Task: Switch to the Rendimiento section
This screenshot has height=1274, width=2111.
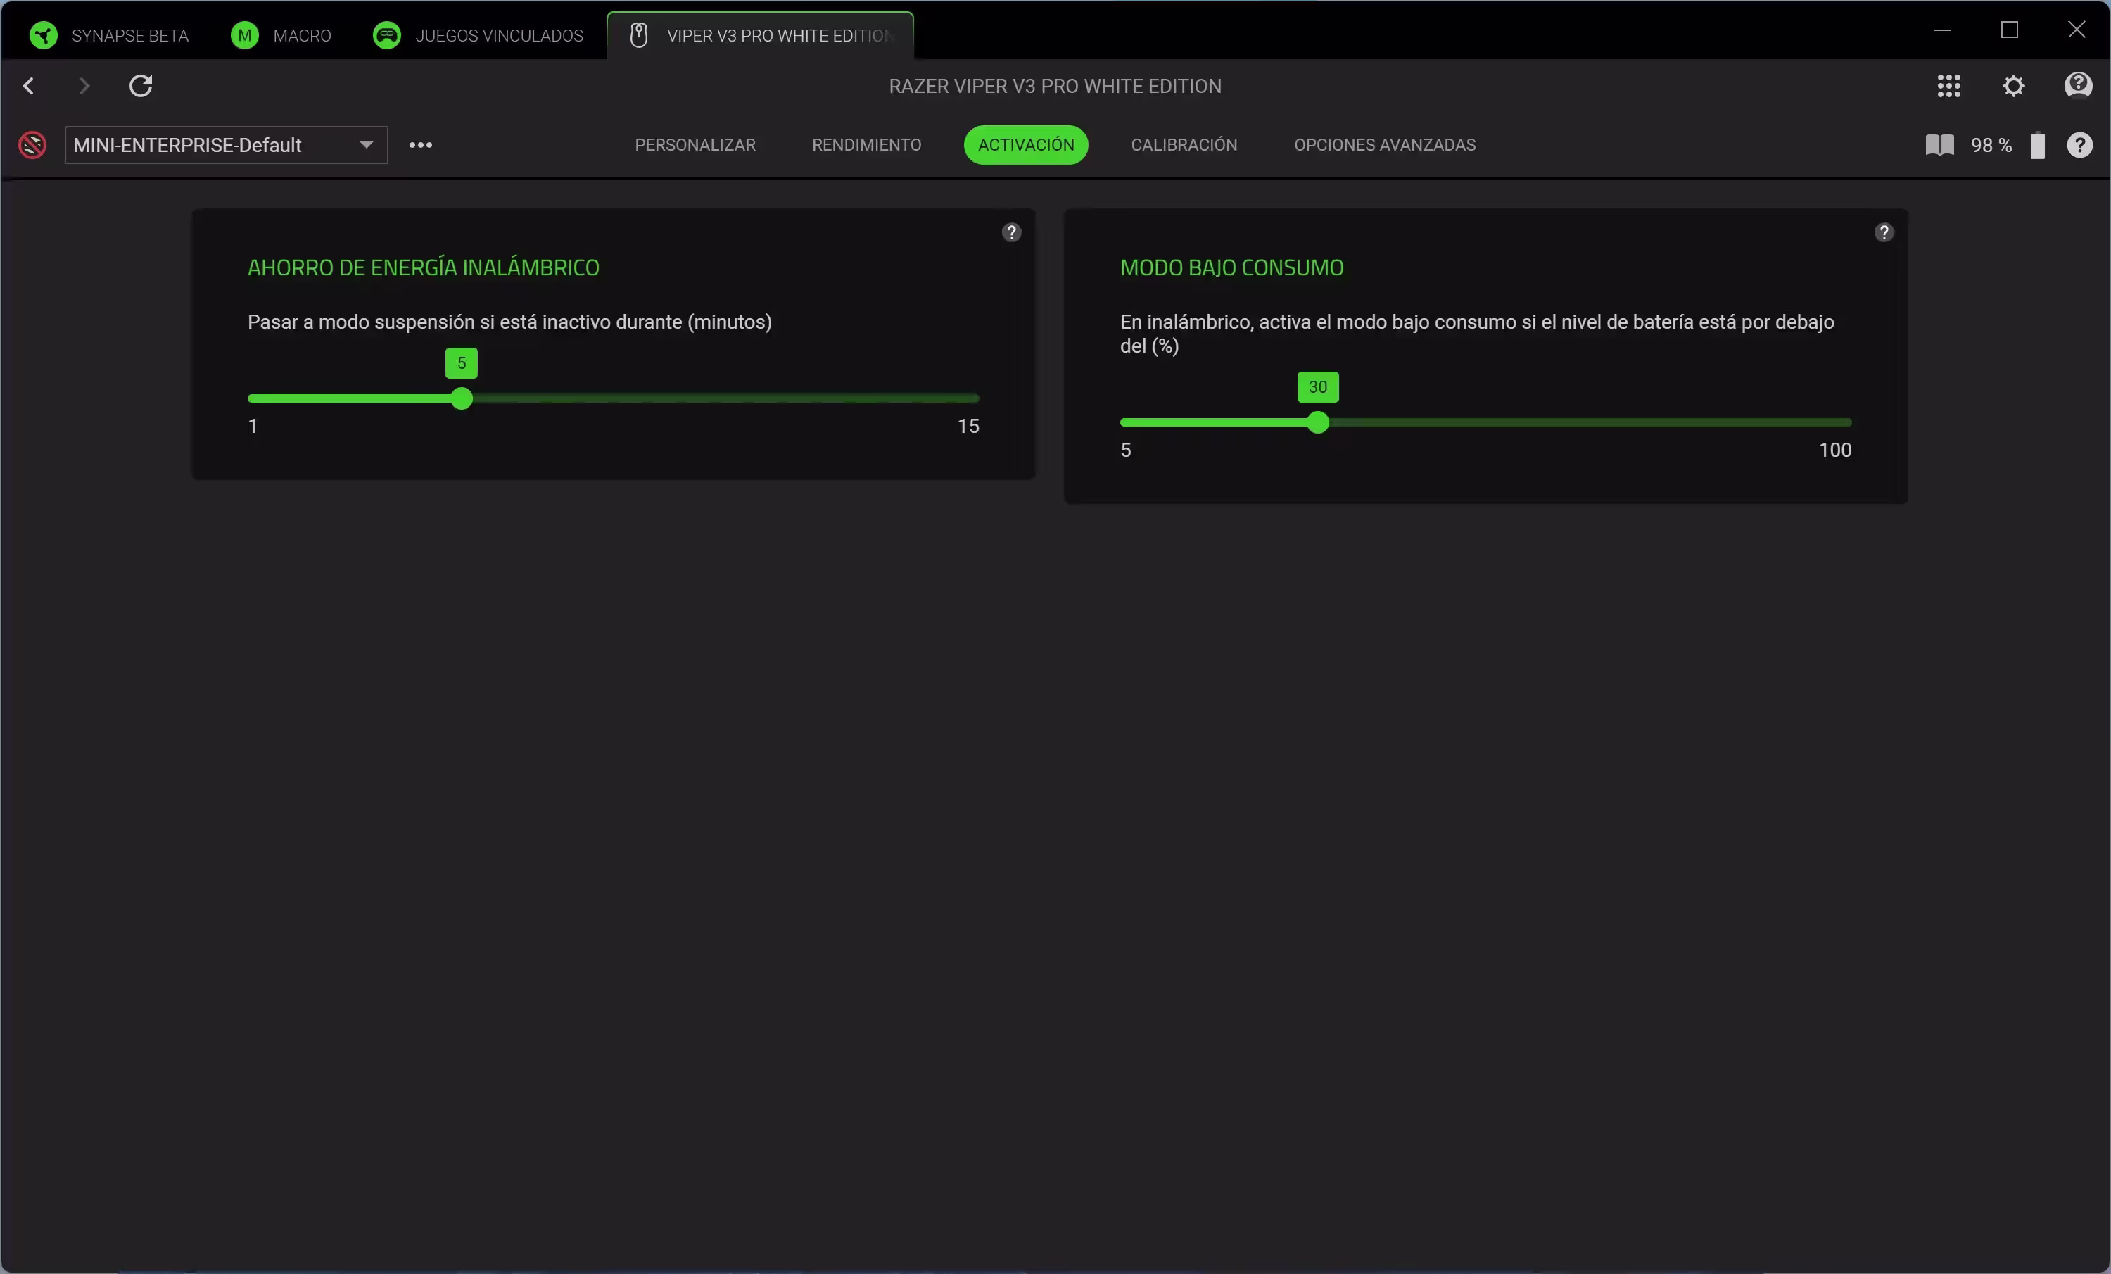Action: point(866,145)
